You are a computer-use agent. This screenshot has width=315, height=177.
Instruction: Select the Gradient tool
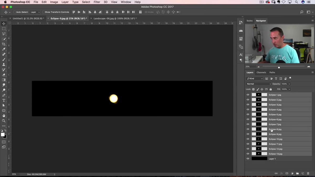[x=4, y=80]
